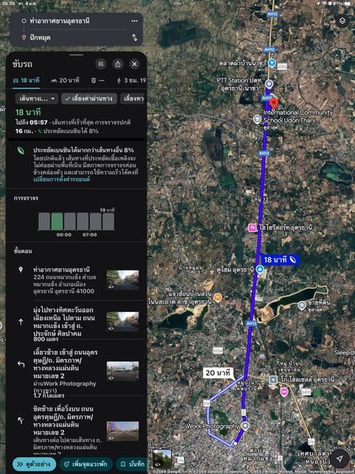Select the keep-left step ชิดซ้าย เพื่อวิ่งบน ถนน
This screenshot has width=355, height=474.
pyautogui.click(x=77, y=429)
